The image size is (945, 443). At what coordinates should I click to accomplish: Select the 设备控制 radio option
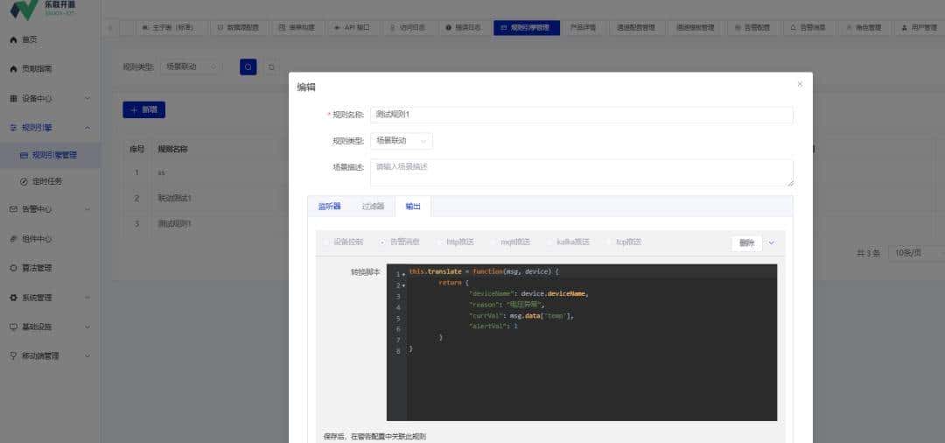pos(326,243)
